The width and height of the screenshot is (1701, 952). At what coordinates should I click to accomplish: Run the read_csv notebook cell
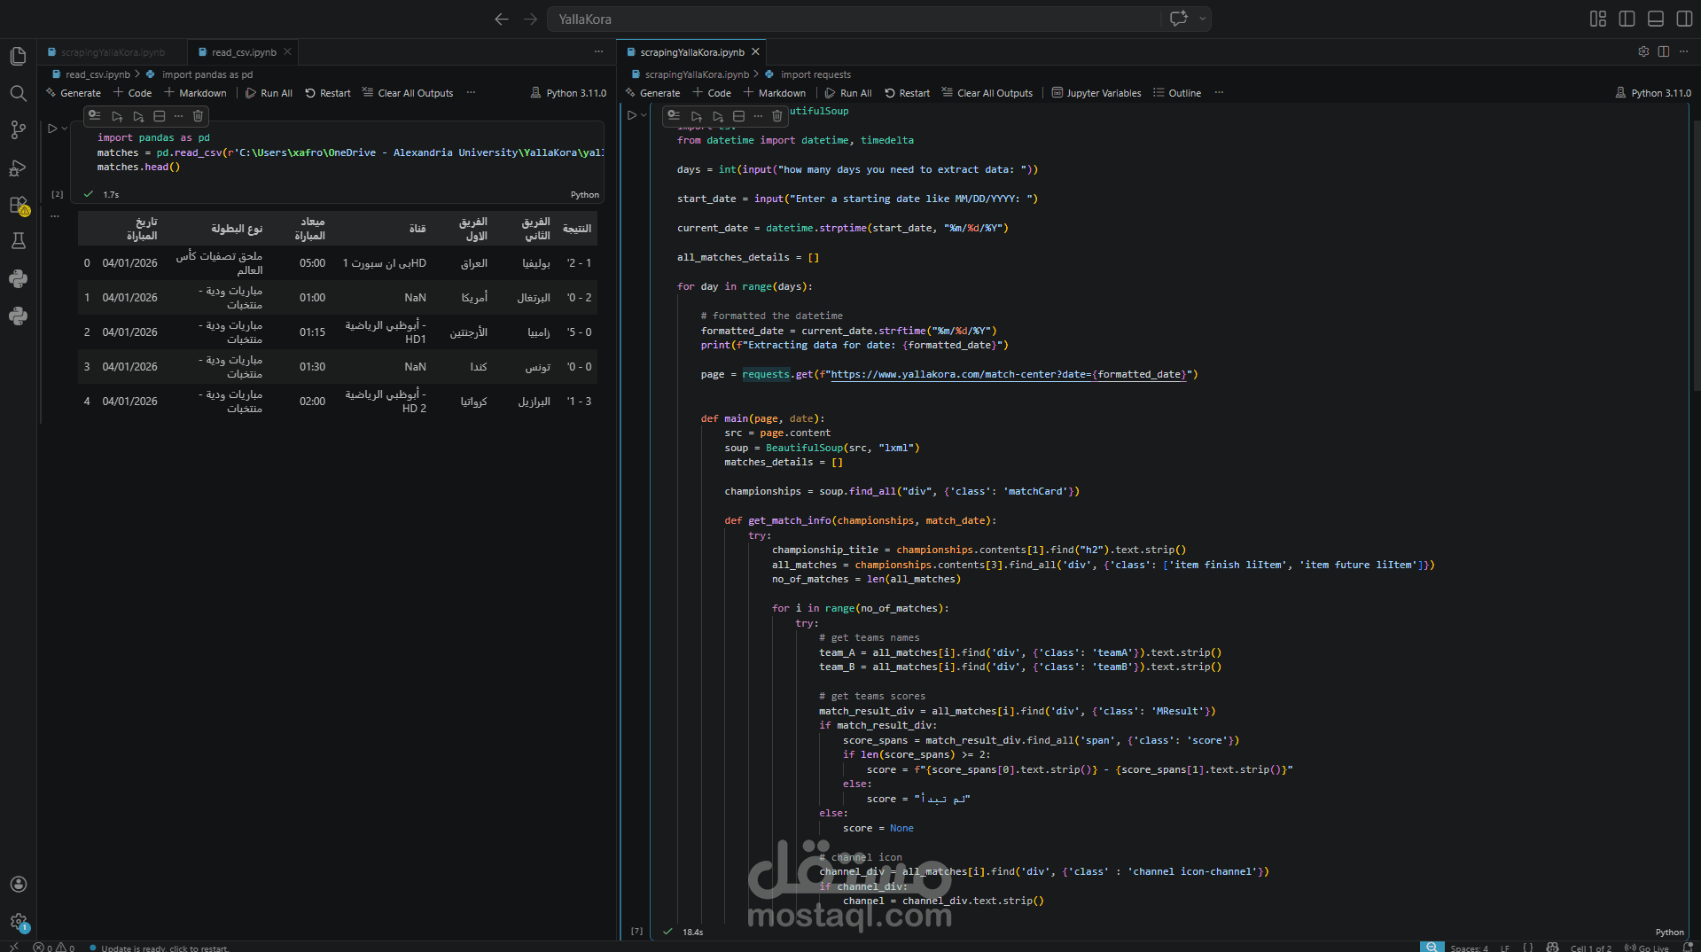point(52,129)
